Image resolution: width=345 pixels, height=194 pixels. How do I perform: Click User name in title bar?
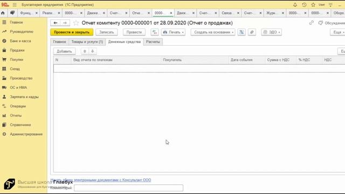[x=322, y=5]
